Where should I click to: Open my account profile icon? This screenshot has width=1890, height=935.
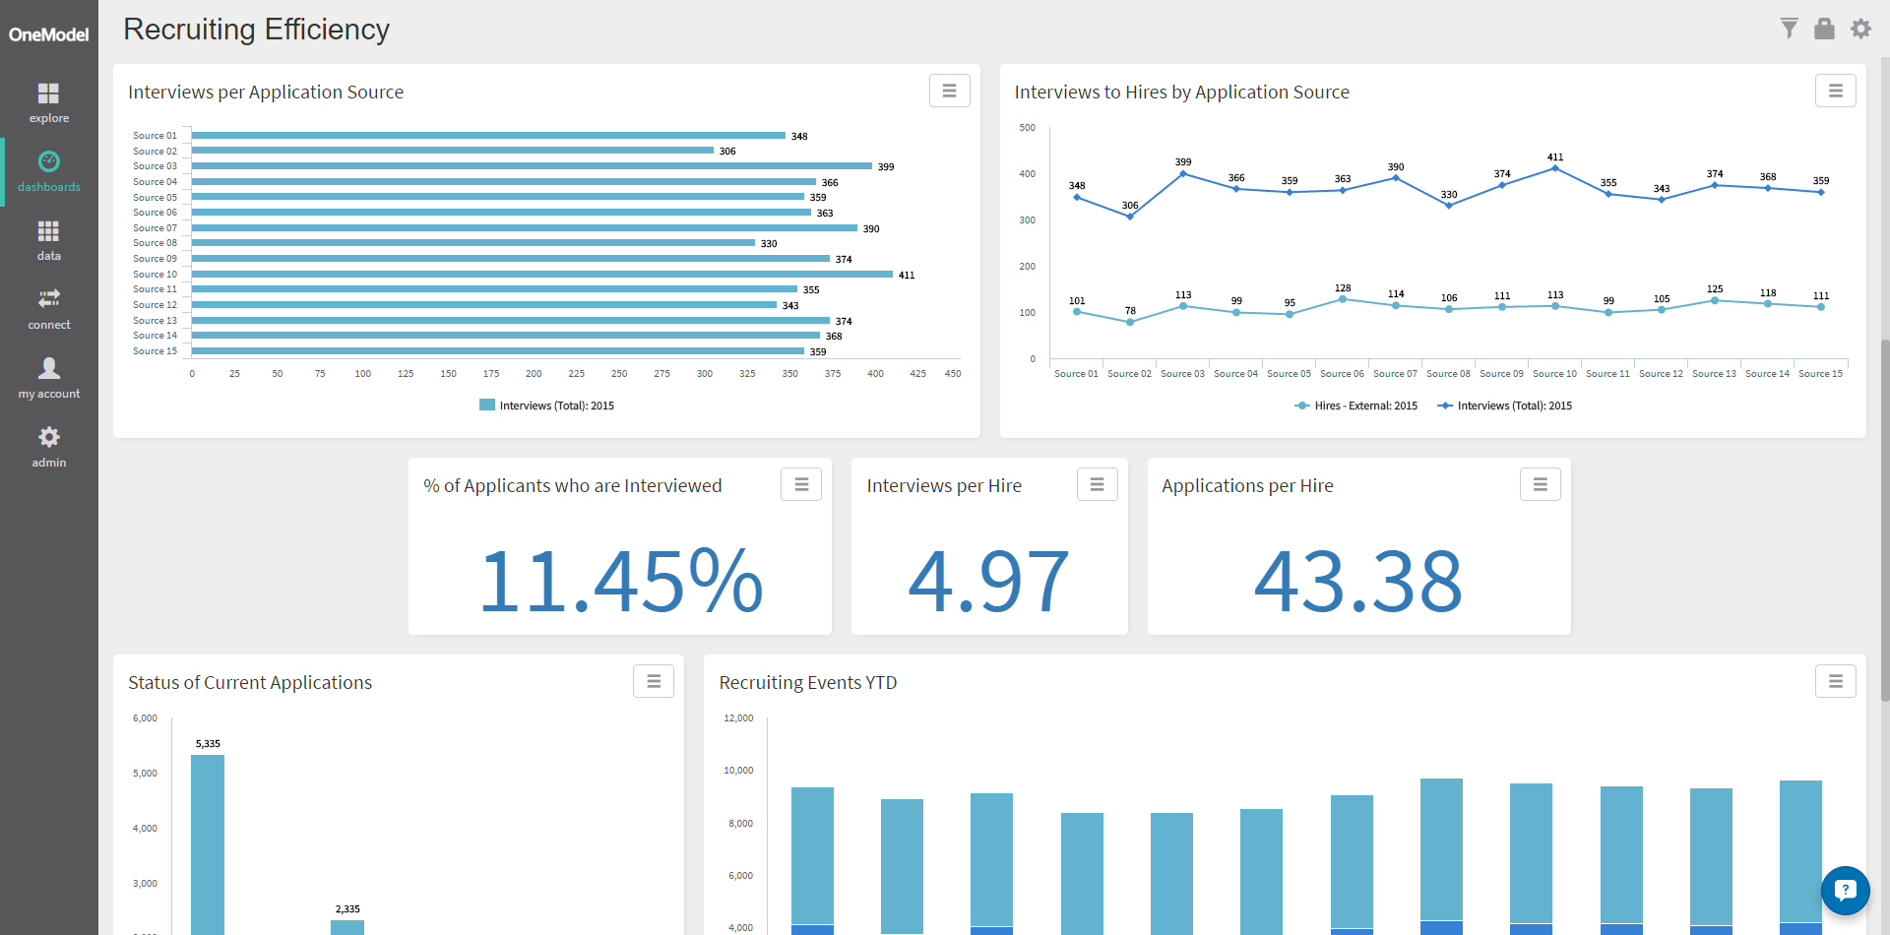(x=48, y=368)
